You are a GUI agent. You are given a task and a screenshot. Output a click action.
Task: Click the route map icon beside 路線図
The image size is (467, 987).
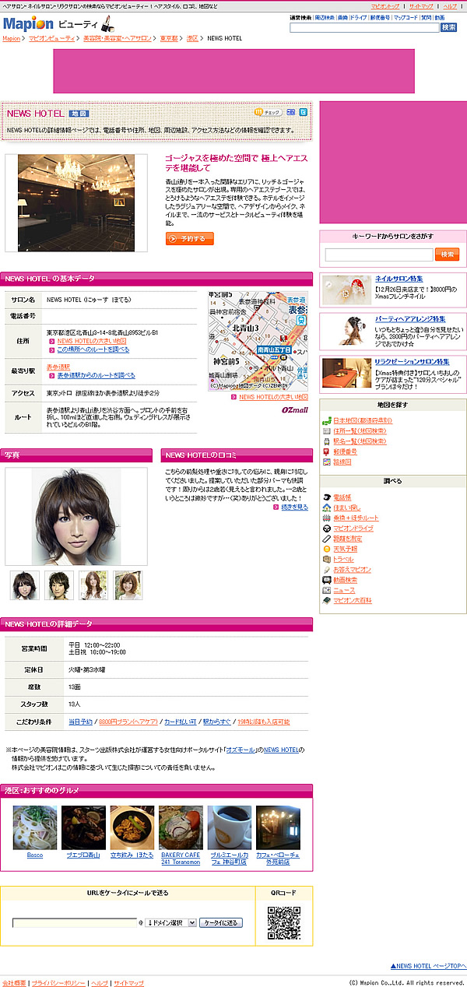[327, 462]
